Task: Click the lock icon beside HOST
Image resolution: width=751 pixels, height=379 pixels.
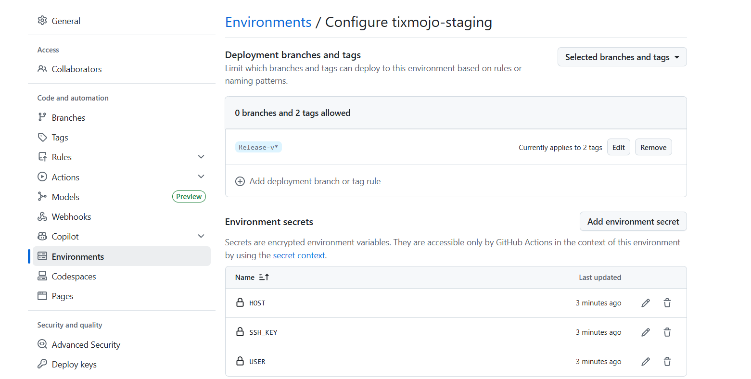Action: pos(240,303)
